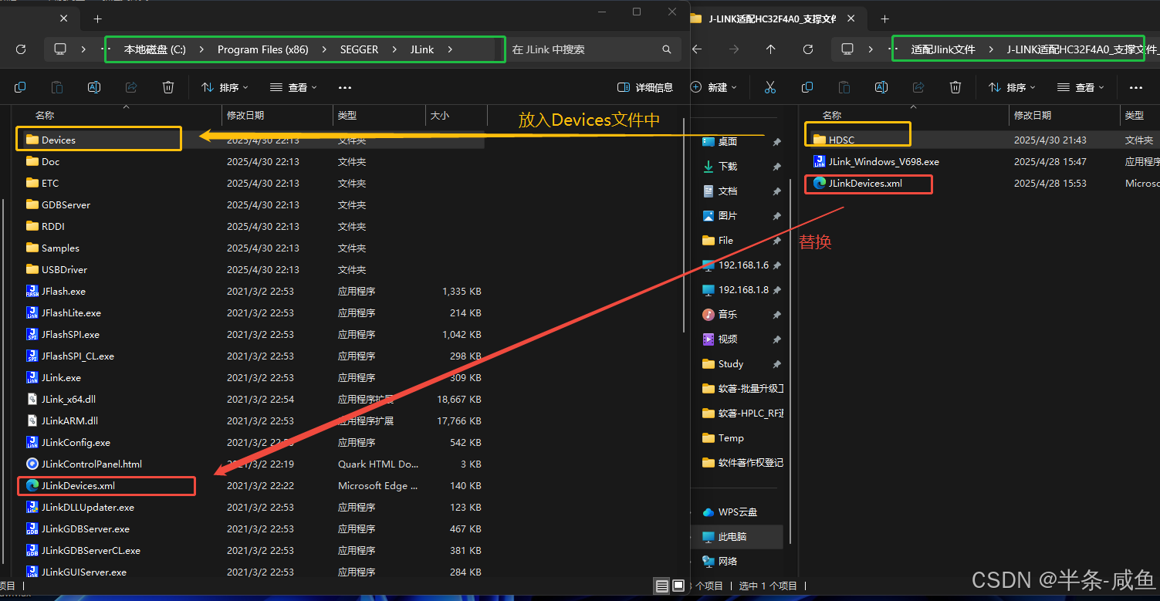Click the copy icon in JLink window toolbar
This screenshot has height=601, width=1160.
[21, 87]
